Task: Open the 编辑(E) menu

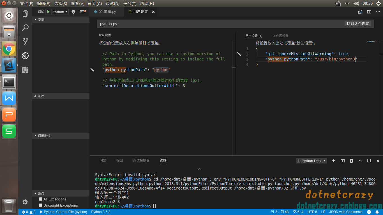Action: point(44,4)
